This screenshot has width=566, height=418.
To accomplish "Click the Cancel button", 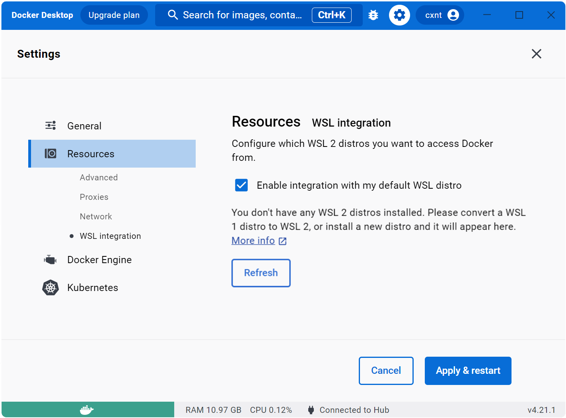I will click(386, 371).
